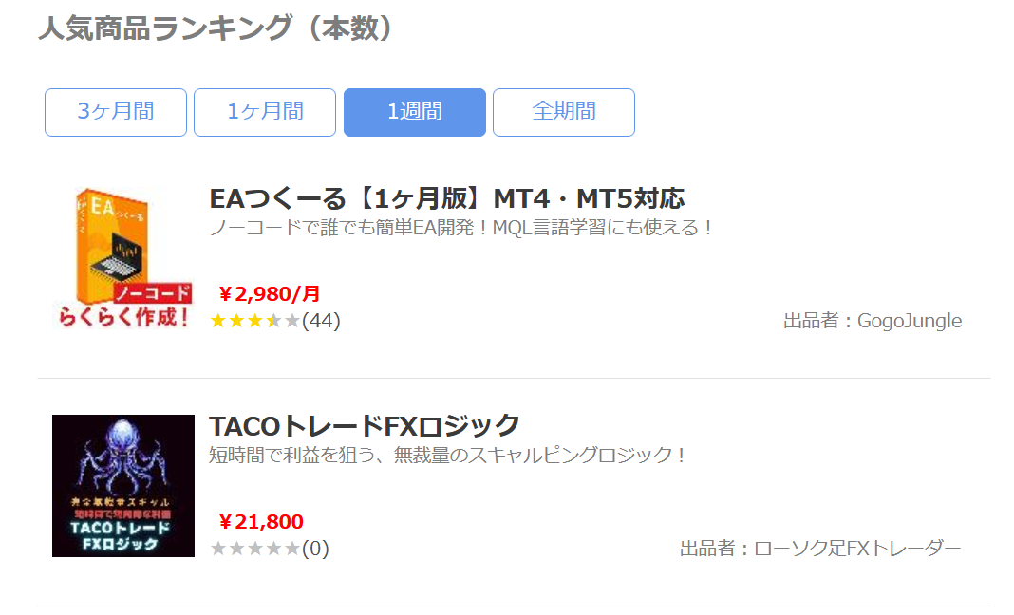Click the gray star rating for TACO
The width and height of the screenshot is (1014, 615).
click(x=254, y=549)
